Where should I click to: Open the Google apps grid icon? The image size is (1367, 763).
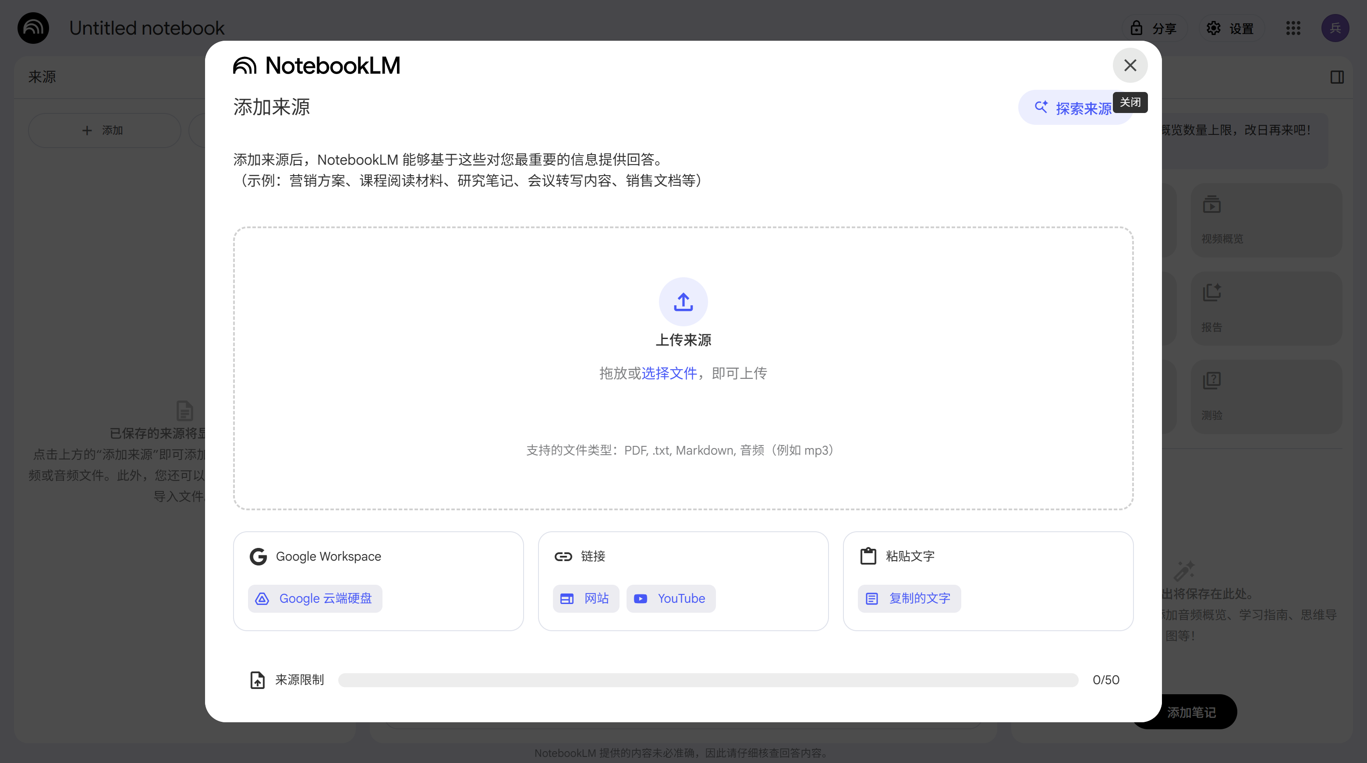pyautogui.click(x=1293, y=28)
